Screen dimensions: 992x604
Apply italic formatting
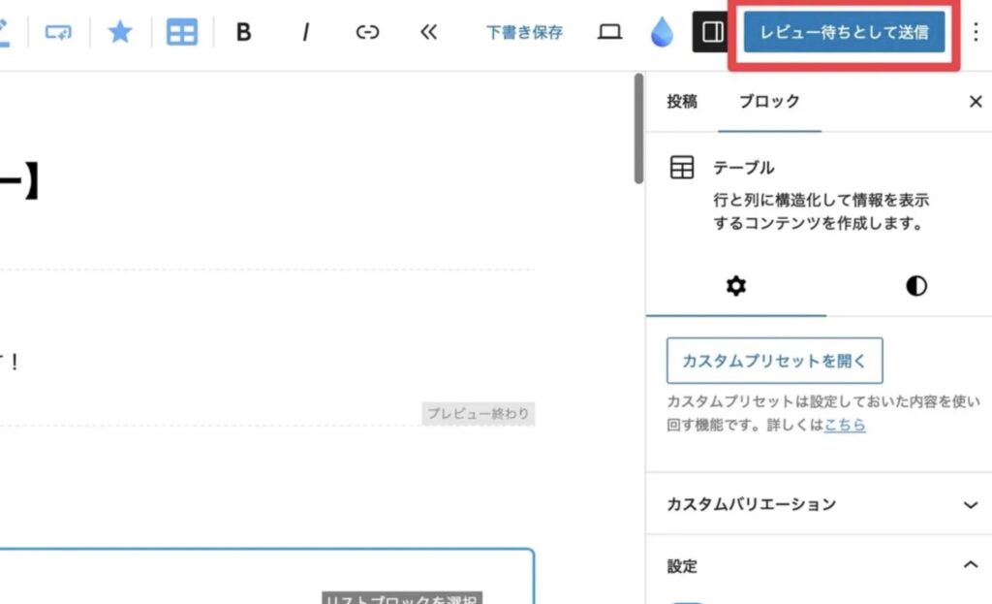pyautogui.click(x=305, y=33)
